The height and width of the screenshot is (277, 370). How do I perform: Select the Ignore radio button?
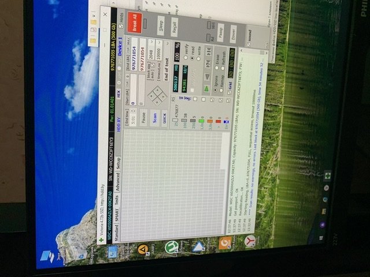point(215,90)
